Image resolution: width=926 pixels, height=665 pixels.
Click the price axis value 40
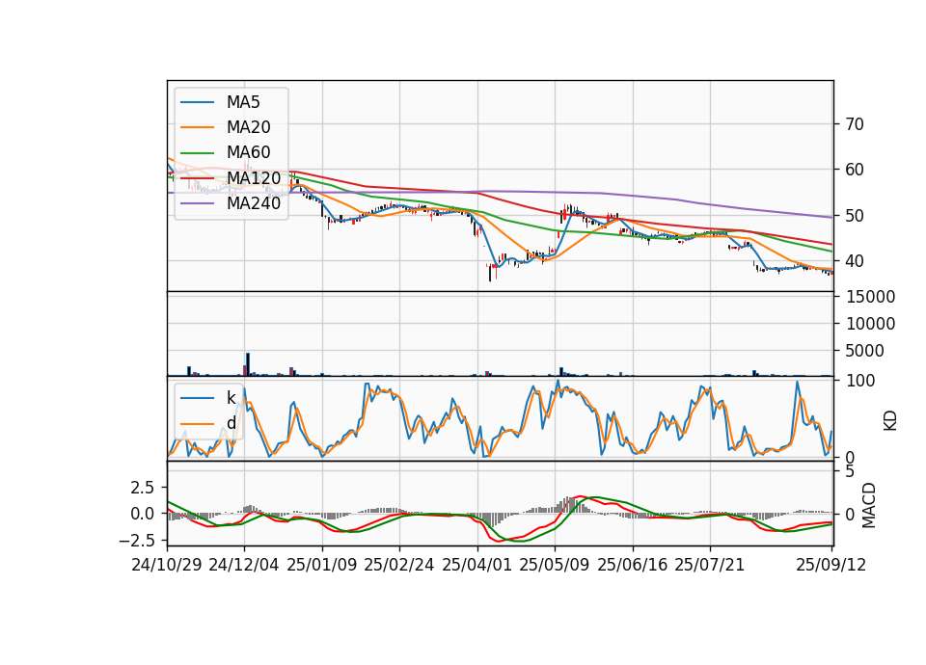(x=856, y=261)
